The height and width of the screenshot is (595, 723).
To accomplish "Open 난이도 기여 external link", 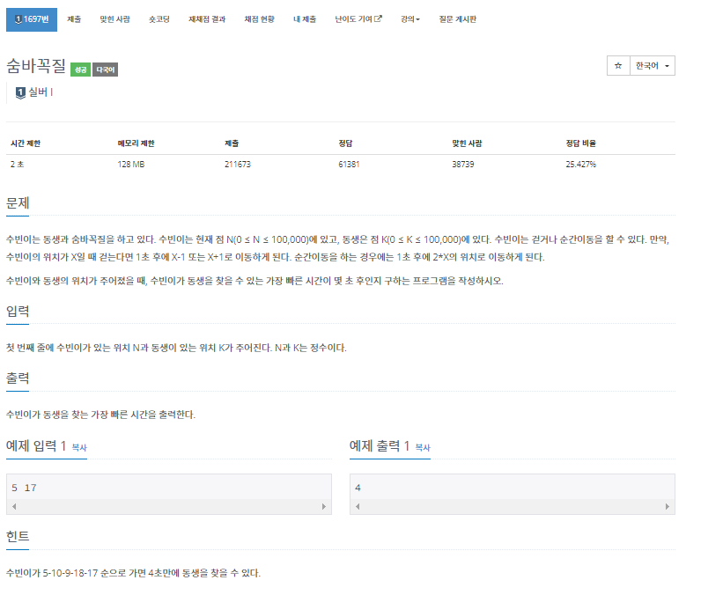I will (358, 19).
